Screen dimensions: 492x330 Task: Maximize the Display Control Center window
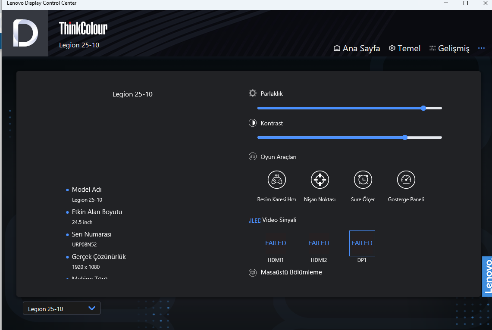click(466, 3)
